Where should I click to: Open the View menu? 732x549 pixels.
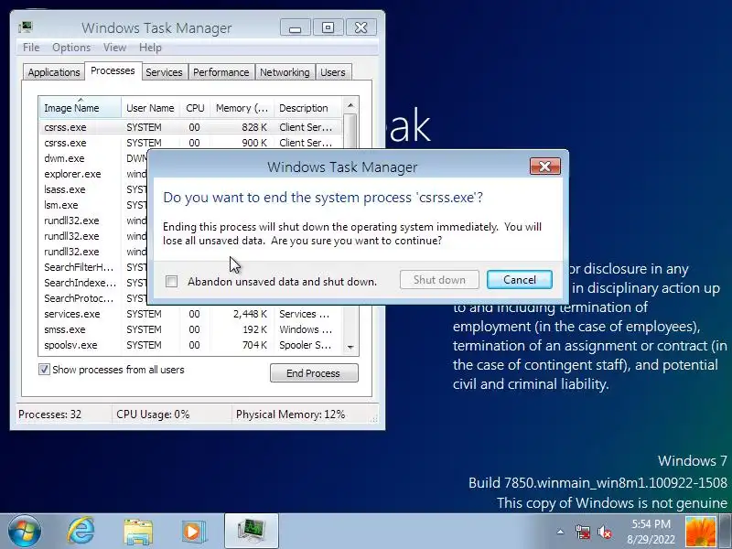pos(115,48)
